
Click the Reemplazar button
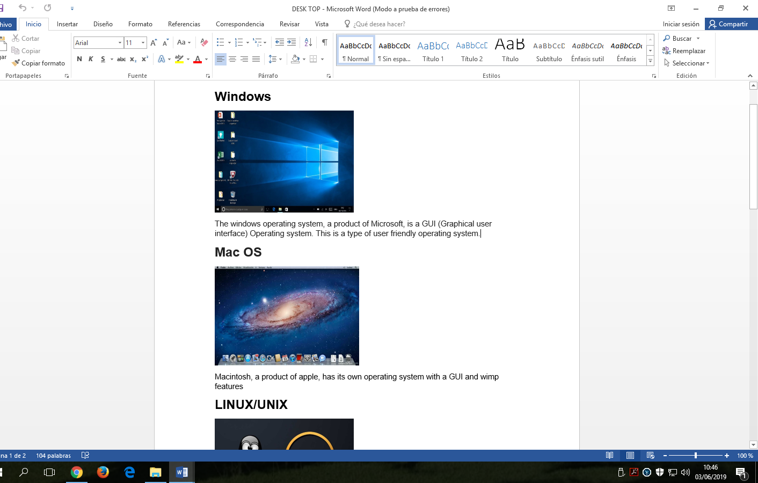pyautogui.click(x=684, y=51)
